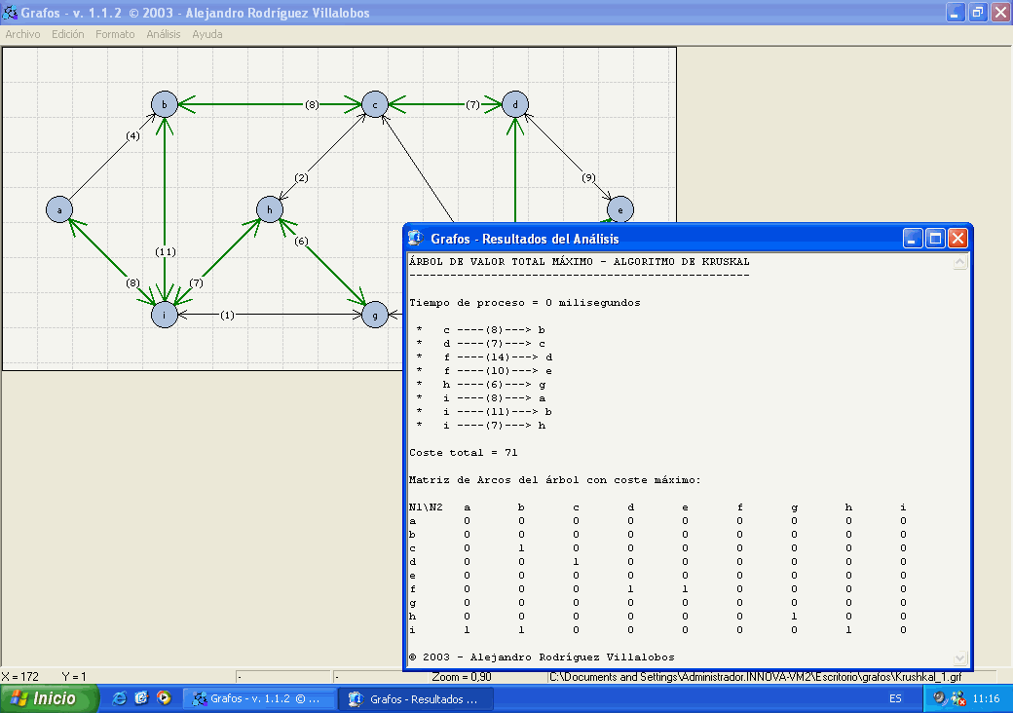The height and width of the screenshot is (713, 1013).
Task: Open the Análisis menu
Action: (x=164, y=34)
